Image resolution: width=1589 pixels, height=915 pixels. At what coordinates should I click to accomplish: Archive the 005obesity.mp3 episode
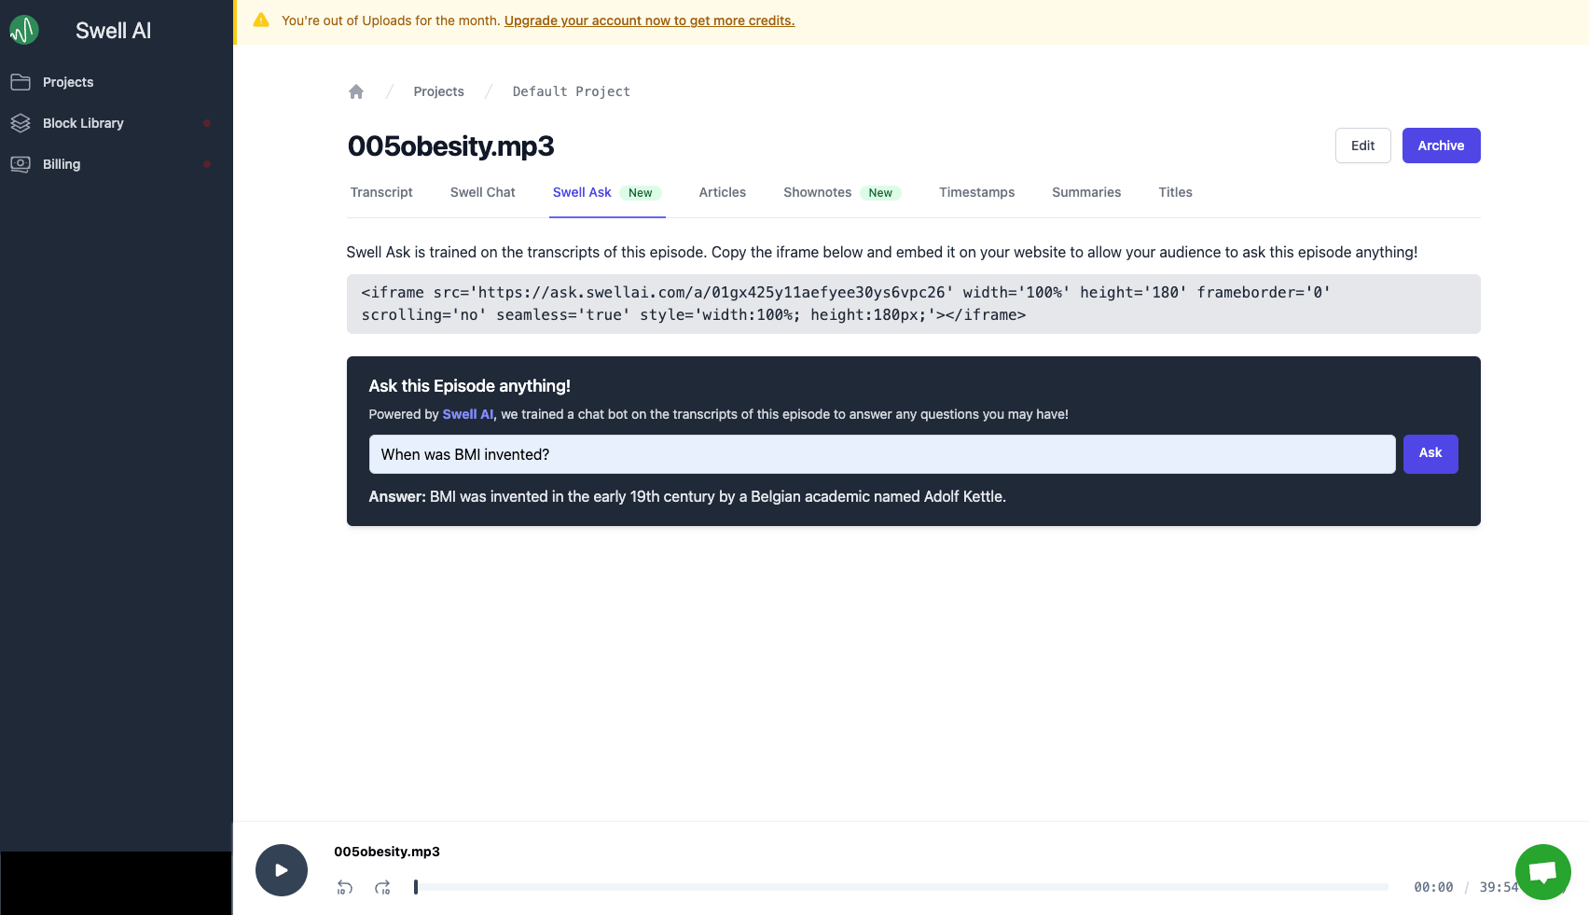[1441, 146]
